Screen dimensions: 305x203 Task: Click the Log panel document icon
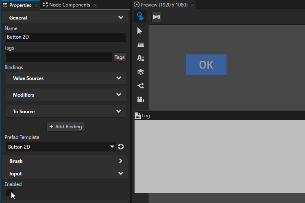pyautogui.click(x=138, y=116)
